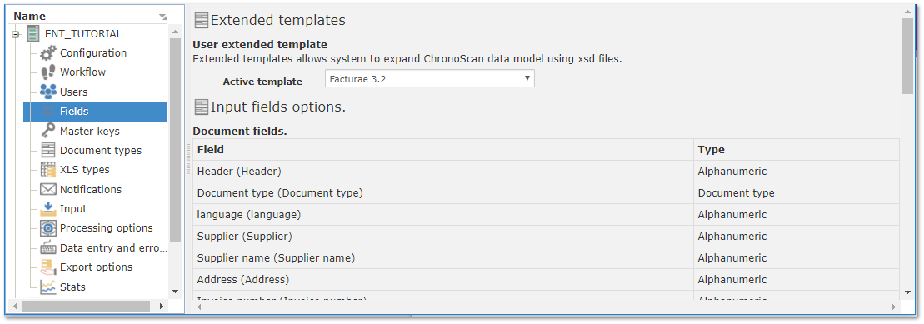Viewport: 924px width, 324px height.
Task: Click the tree panel vertical scrollbar
Action: (175, 140)
